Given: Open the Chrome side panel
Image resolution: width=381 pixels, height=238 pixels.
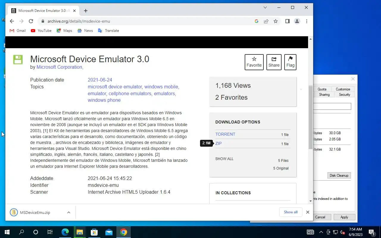Looking at the screenshot, I should (x=287, y=21).
